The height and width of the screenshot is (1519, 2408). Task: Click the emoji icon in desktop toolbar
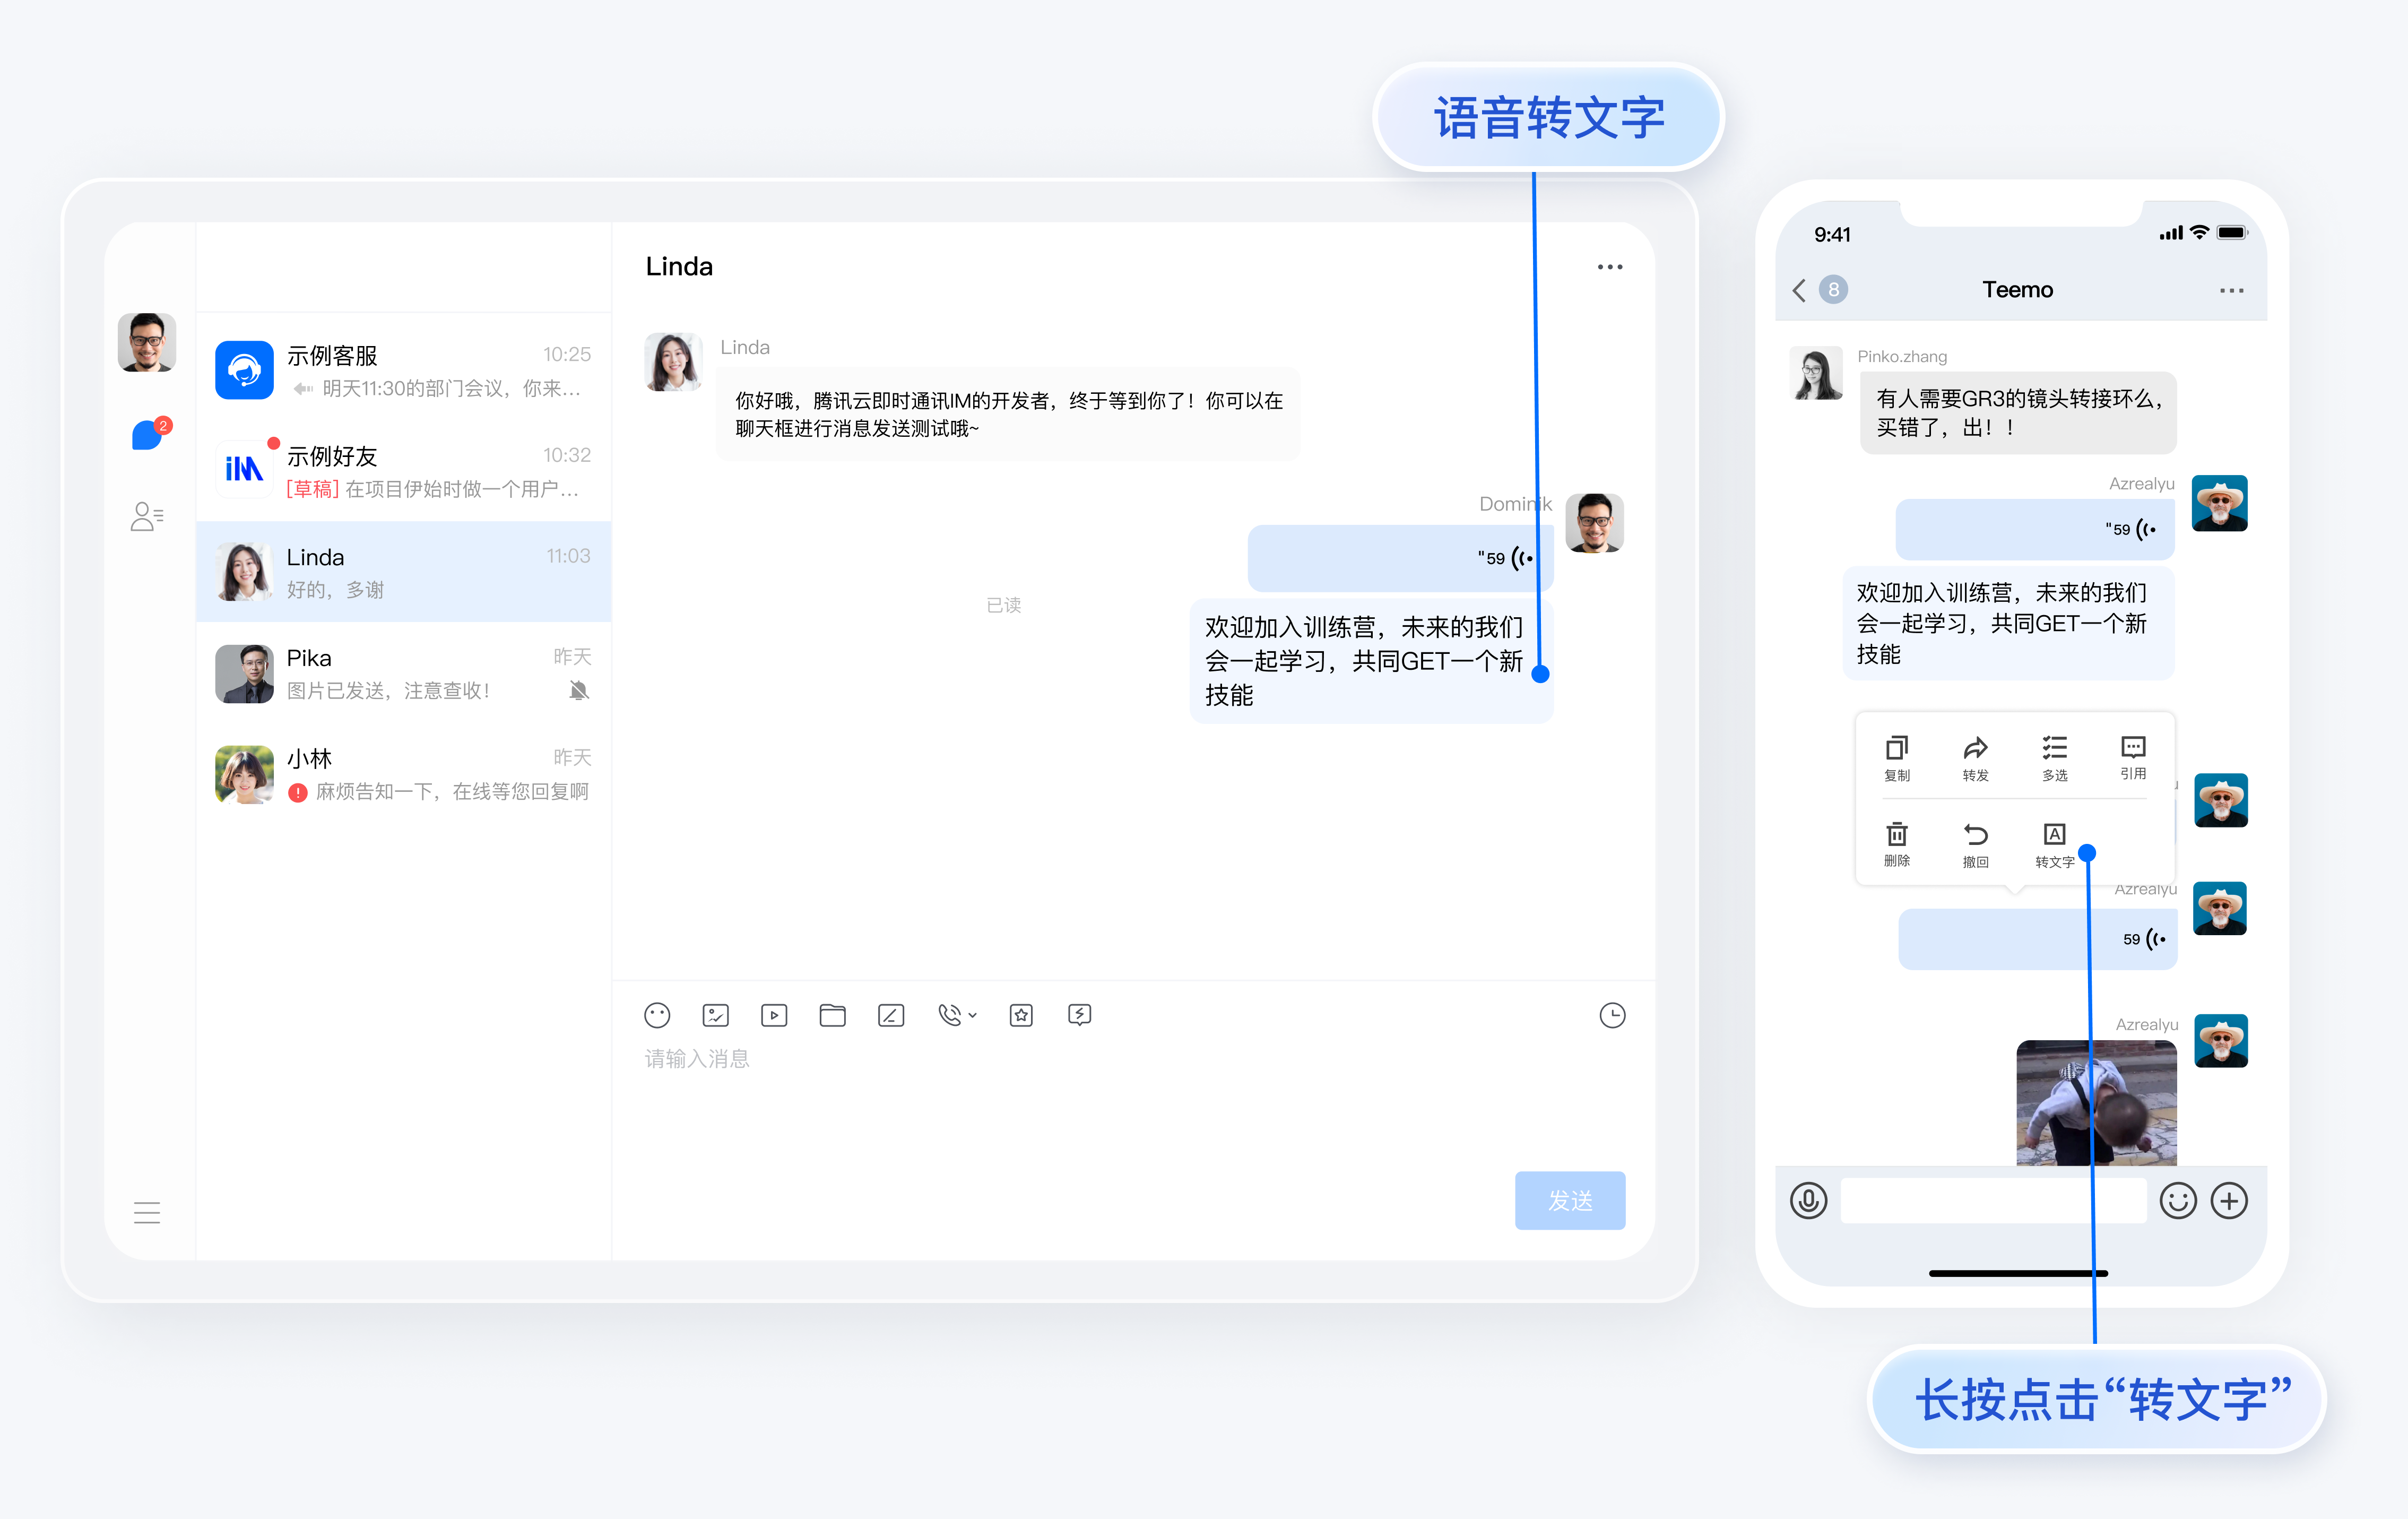pyautogui.click(x=657, y=1015)
